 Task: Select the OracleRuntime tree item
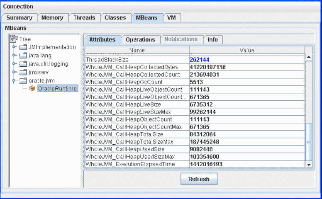tap(57, 88)
